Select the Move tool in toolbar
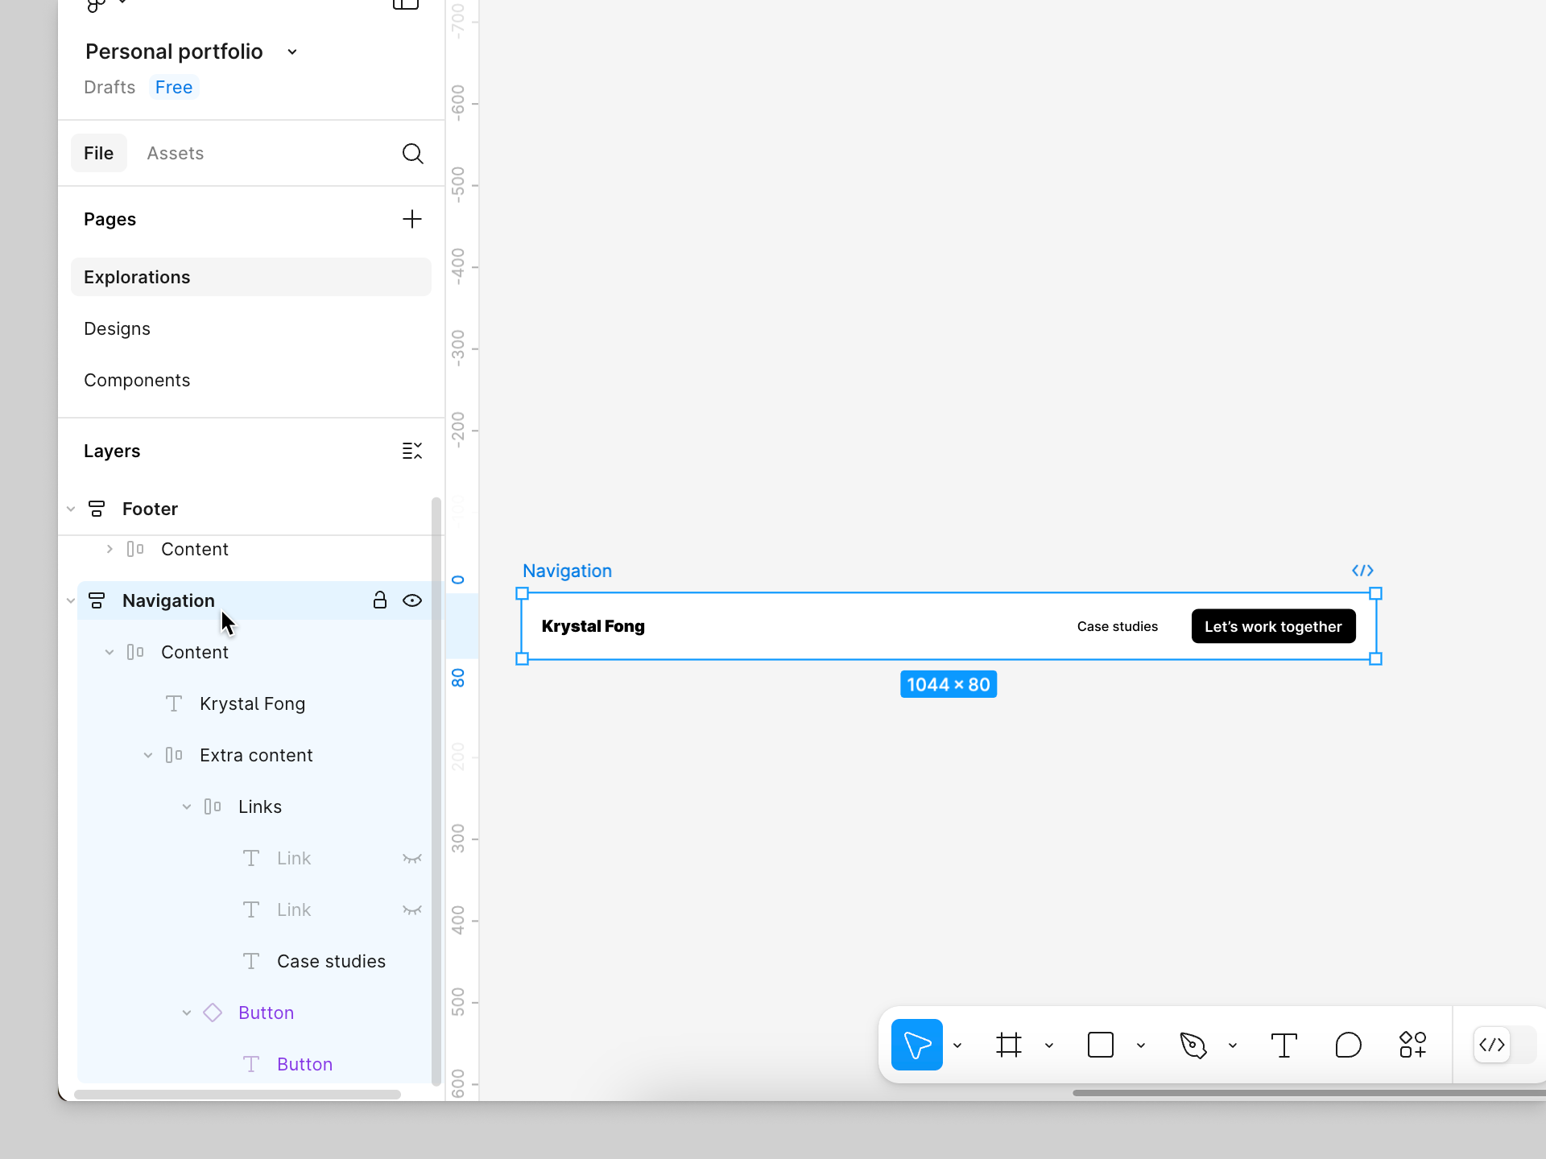 [x=916, y=1045]
